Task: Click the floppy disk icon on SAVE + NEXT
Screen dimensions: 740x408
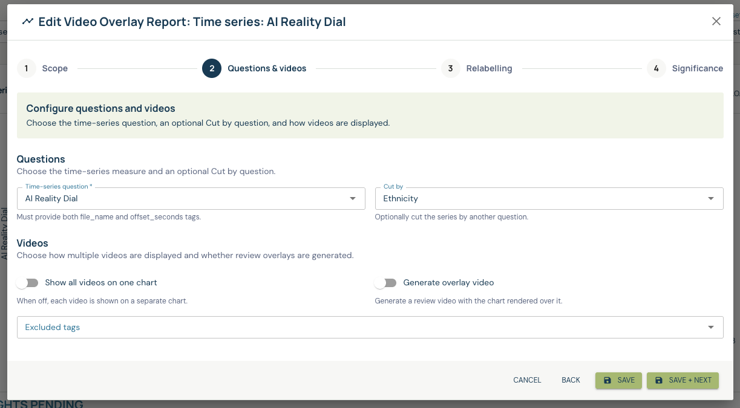Action: click(659, 380)
